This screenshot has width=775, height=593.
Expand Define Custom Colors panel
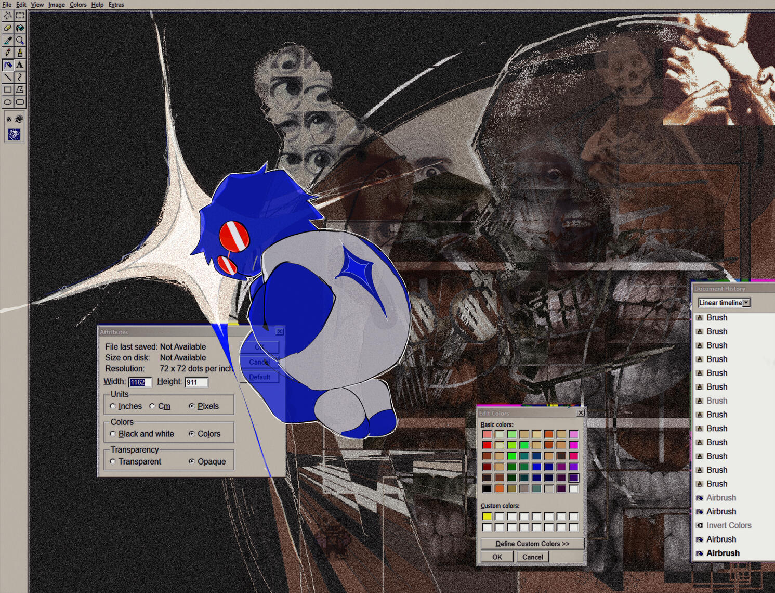532,544
